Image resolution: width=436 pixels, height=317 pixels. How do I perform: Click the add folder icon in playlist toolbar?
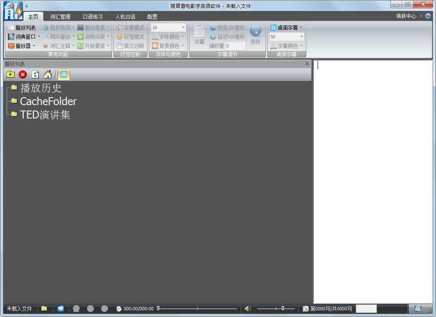[x=10, y=74]
